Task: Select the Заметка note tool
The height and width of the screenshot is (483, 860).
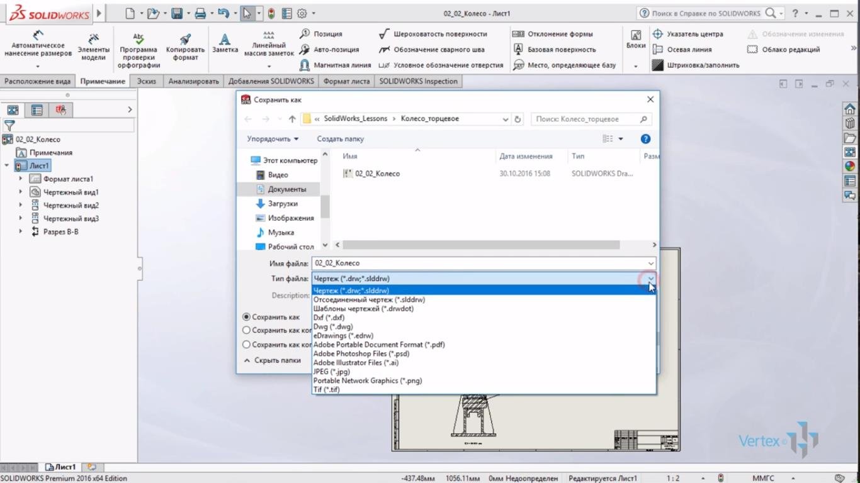Action: [x=225, y=43]
